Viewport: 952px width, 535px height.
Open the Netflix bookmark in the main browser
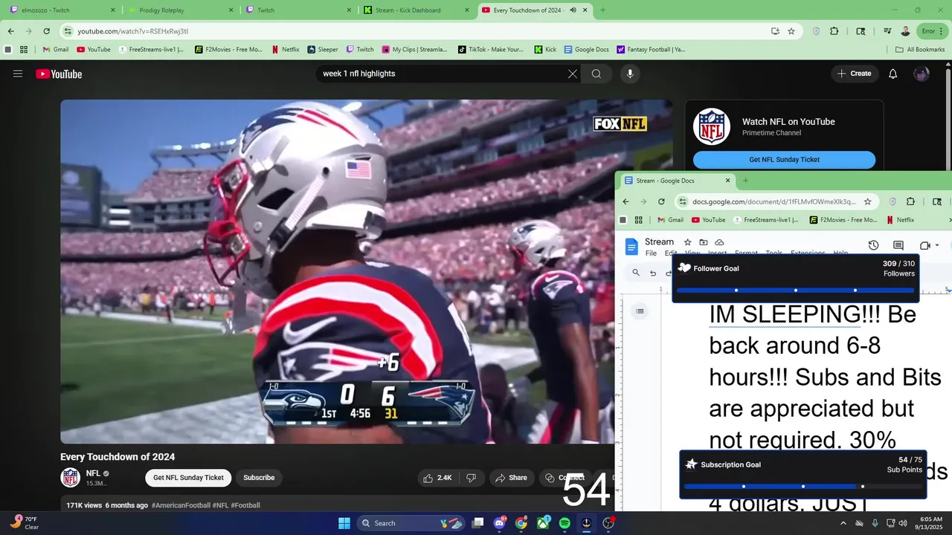tap(285, 50)
